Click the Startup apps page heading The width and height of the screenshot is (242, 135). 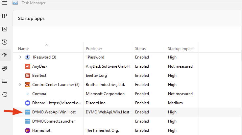[31, 19]
